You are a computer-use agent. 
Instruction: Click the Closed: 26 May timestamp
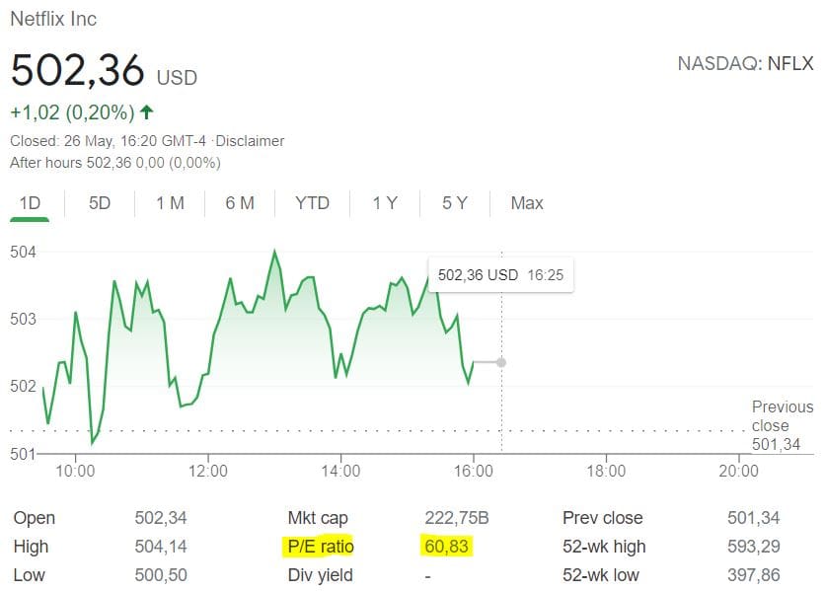click(x=109, y=141)
